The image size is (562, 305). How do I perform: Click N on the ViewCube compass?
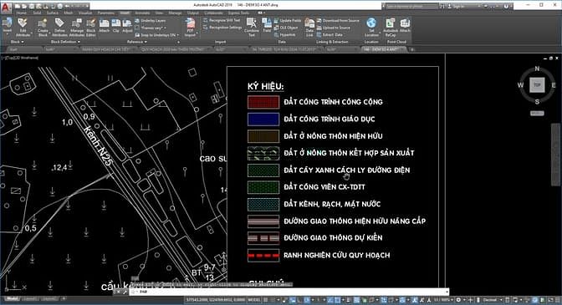click(x=537, y=68)
